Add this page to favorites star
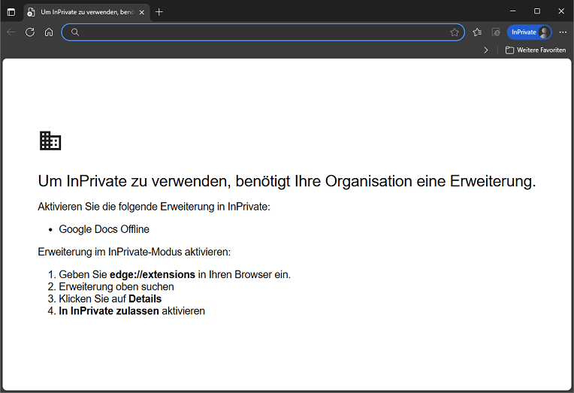574x393 pixels. pos(455,32)
